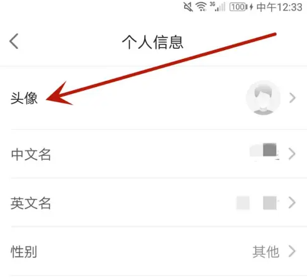Tap the blurred English name value

(x=258, y=203)
